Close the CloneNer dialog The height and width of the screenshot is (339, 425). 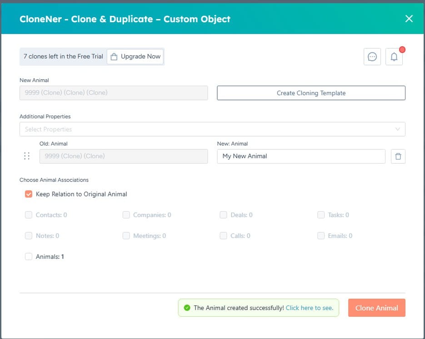click(409, 19)
